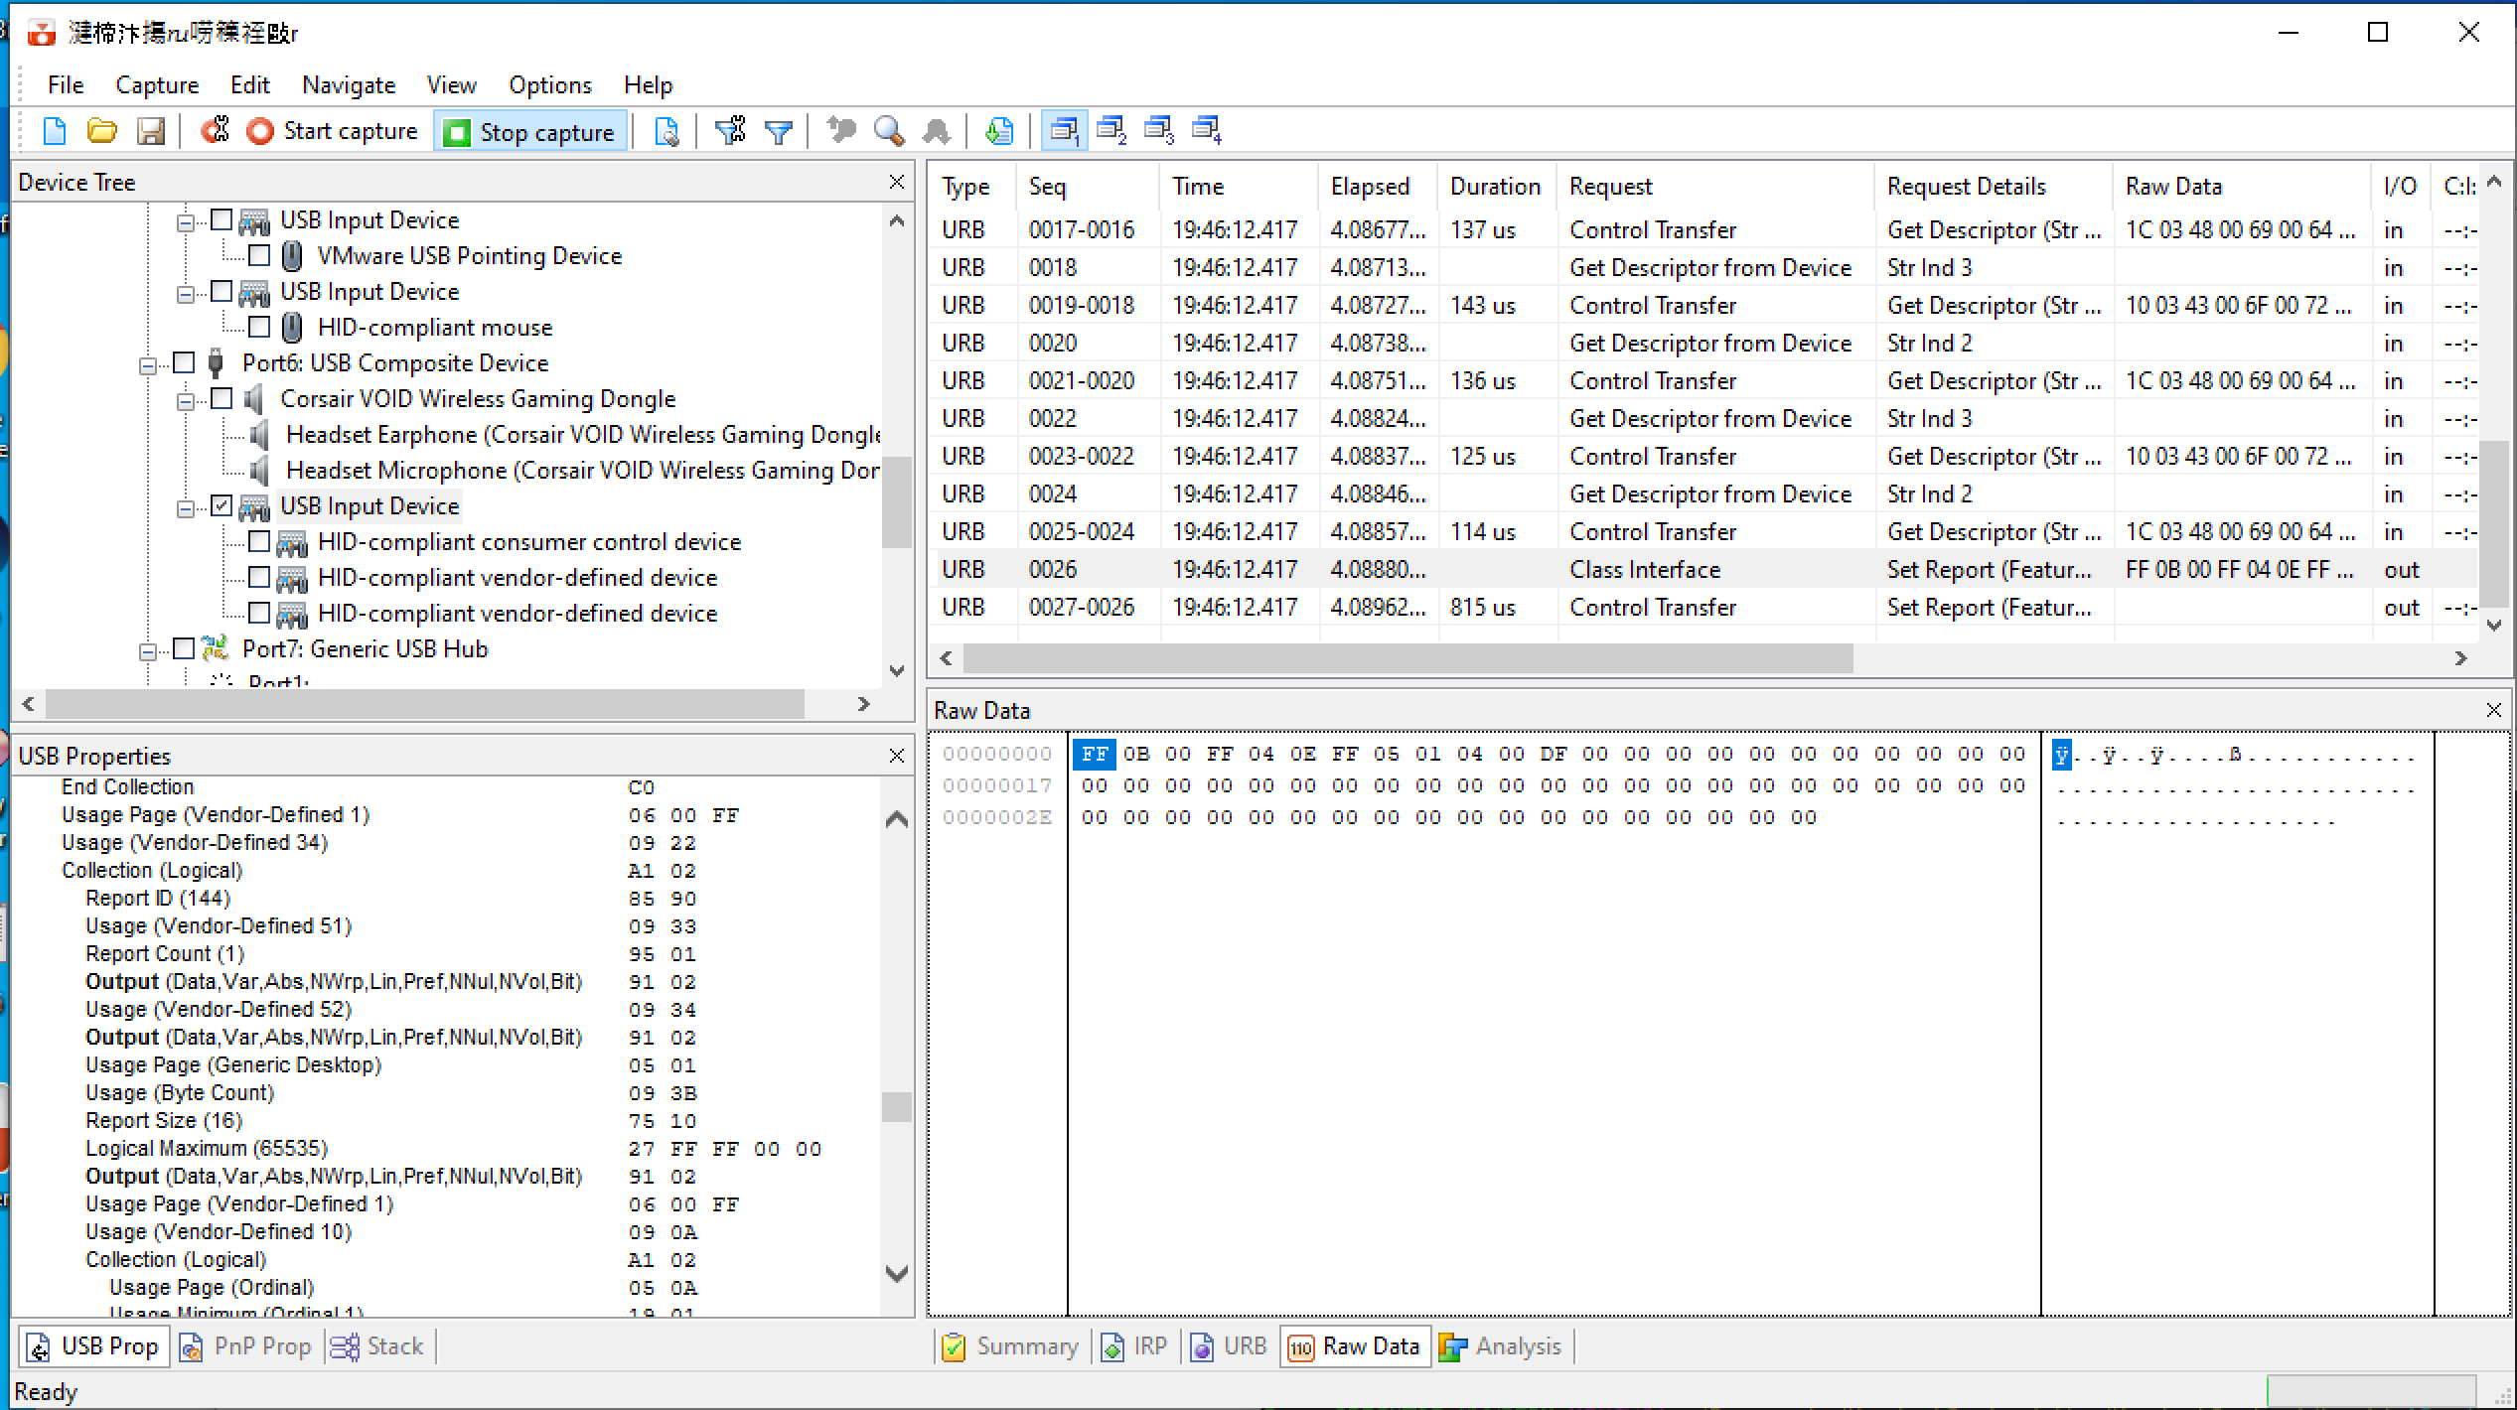
Task: Uncheck the checked USB Input Device checkbox
Action: [x=222, y=505]
